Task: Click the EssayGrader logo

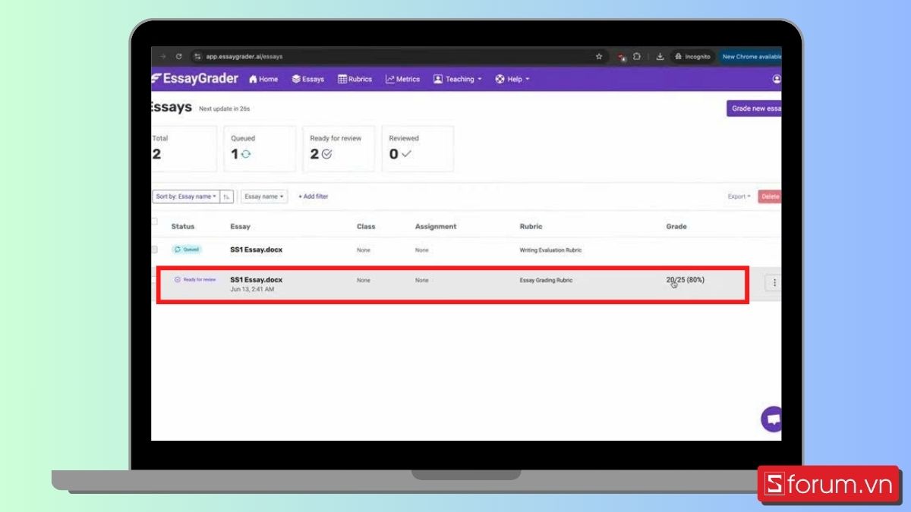Action: tap(195, 79)
